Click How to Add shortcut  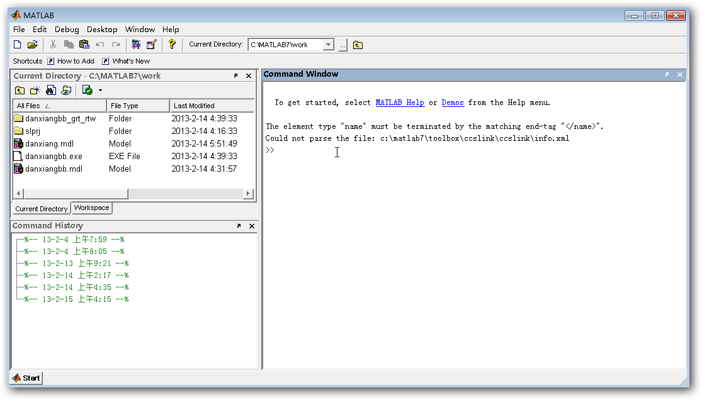coord(71,61)
